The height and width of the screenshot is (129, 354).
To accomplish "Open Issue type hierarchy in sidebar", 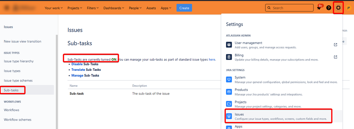I will 19,61.
